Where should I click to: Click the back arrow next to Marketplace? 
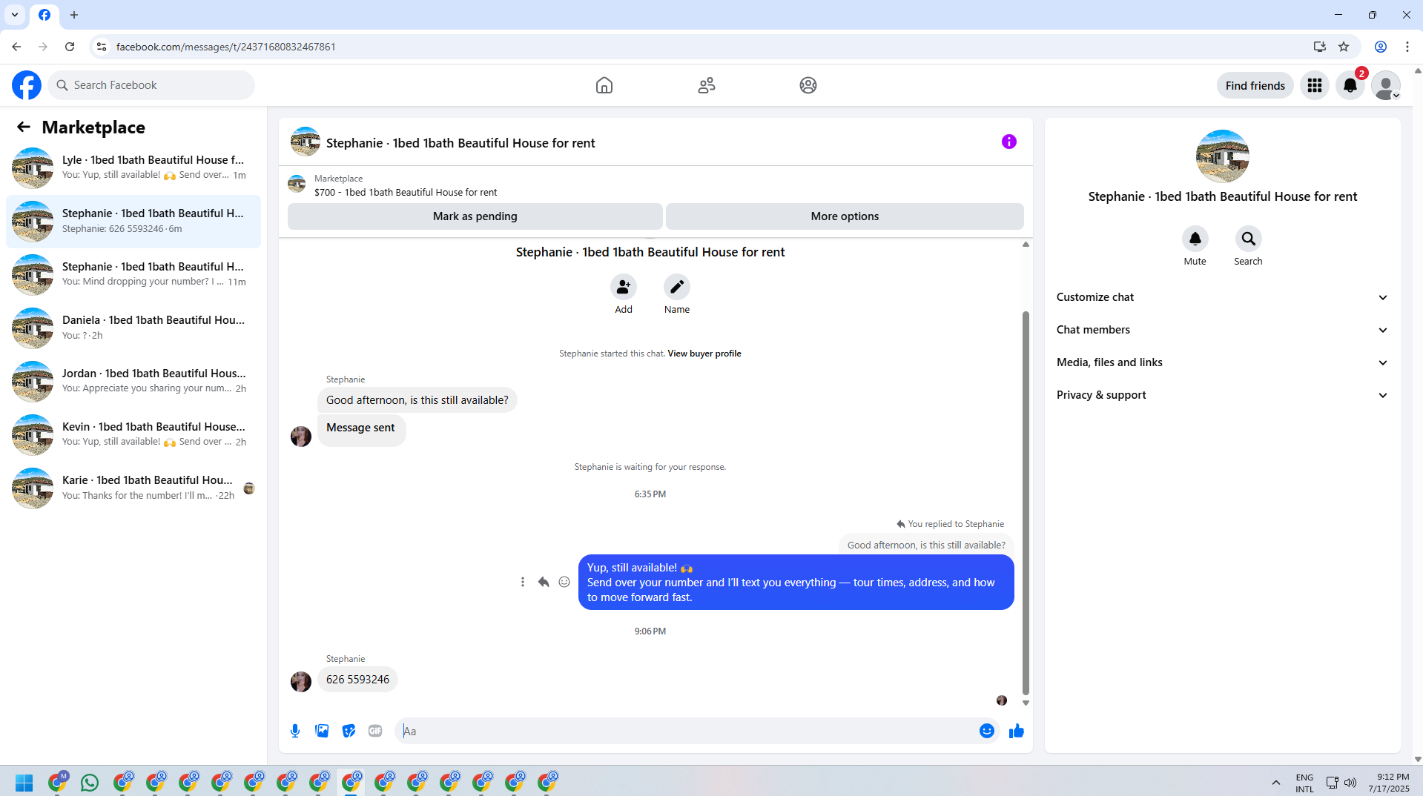pyautogui.click(x=24, y=127)
